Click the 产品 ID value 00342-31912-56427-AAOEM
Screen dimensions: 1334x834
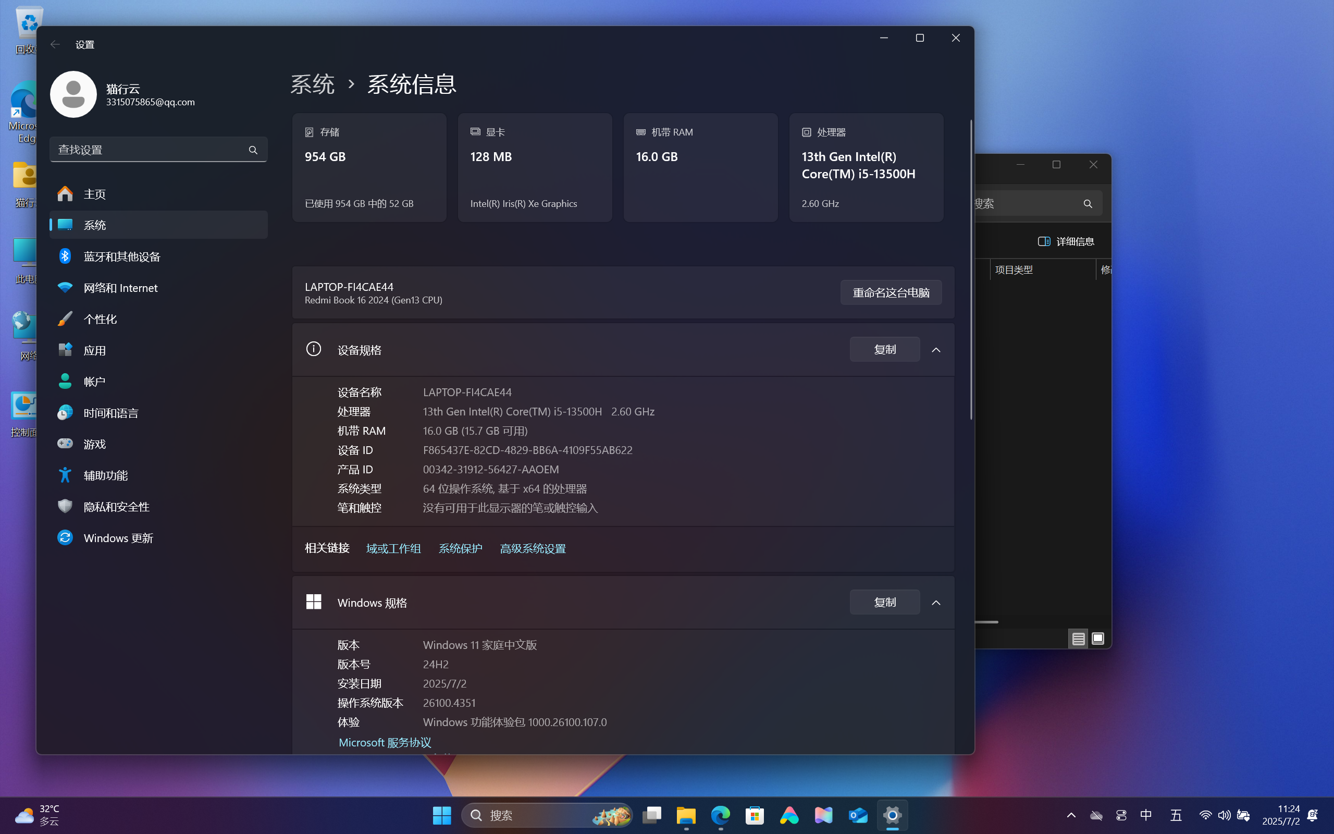click(x=490, y=470)
